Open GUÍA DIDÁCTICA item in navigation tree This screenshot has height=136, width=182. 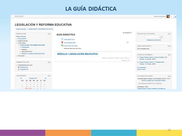pos(27,51)
